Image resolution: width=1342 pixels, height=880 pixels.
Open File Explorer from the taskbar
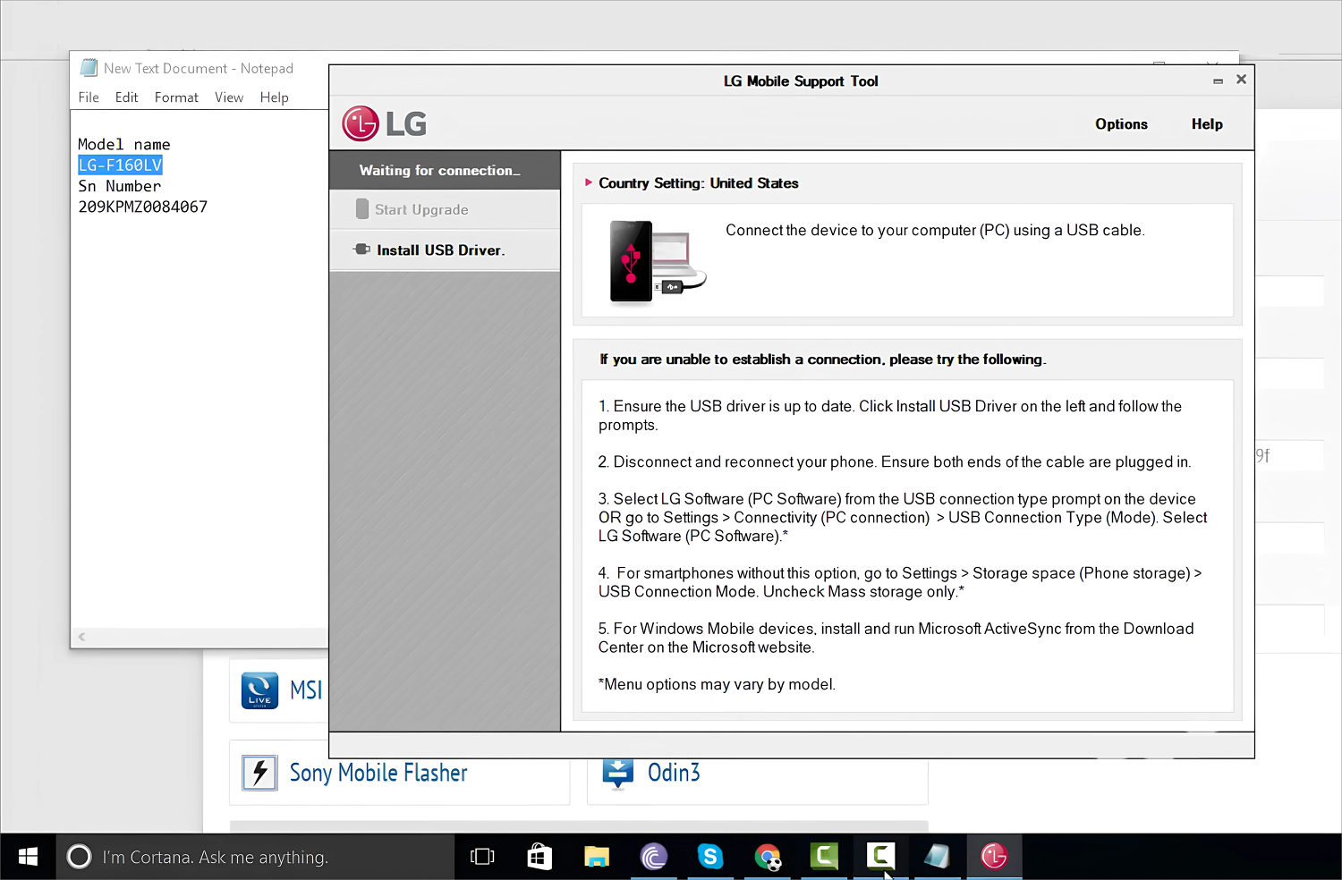(597, 858)
